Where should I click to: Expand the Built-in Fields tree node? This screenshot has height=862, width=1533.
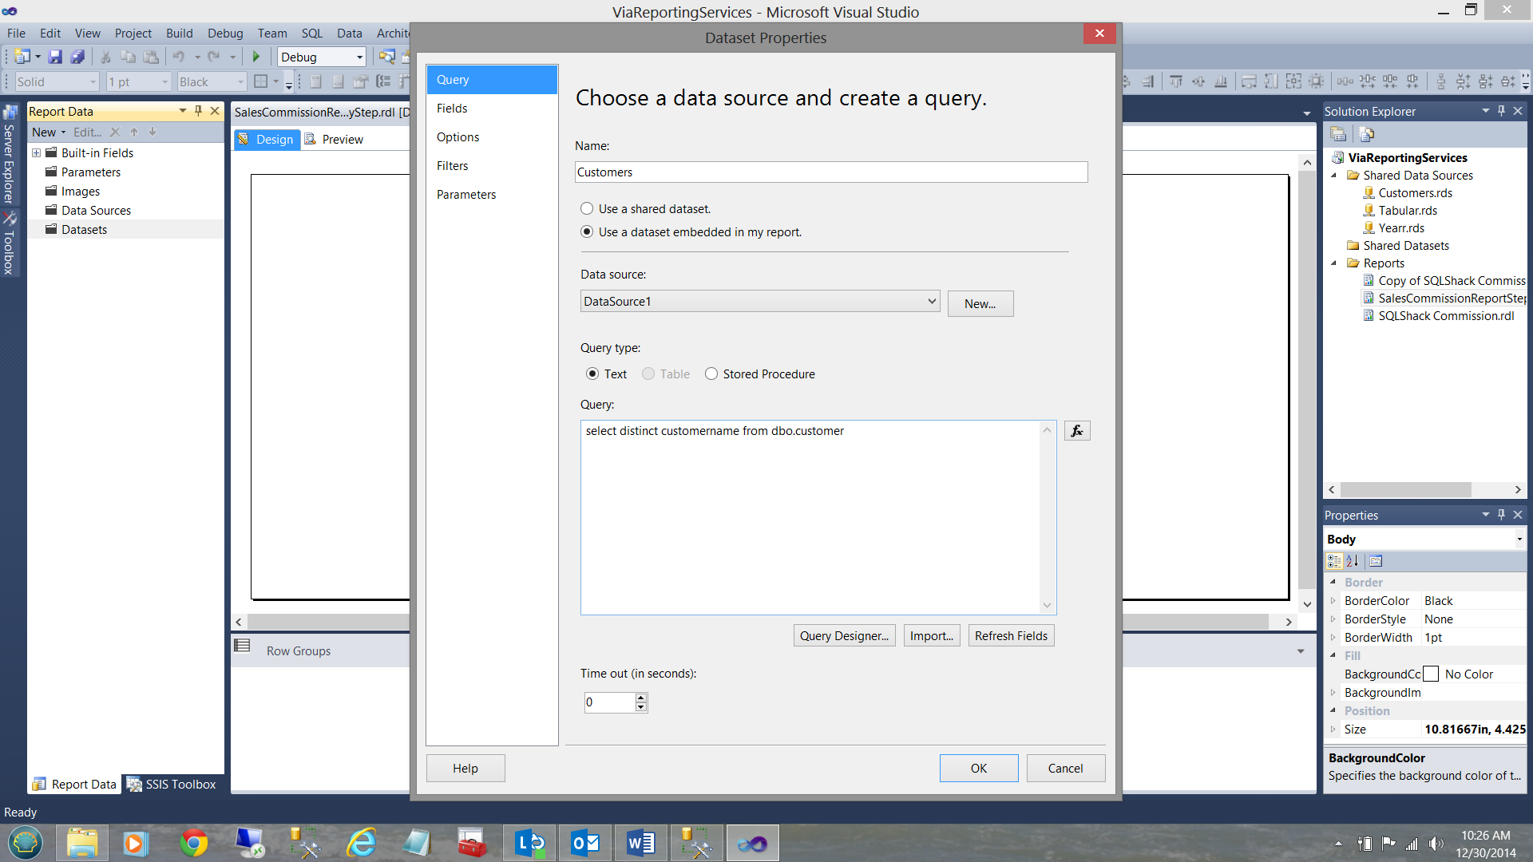(36, 152)
